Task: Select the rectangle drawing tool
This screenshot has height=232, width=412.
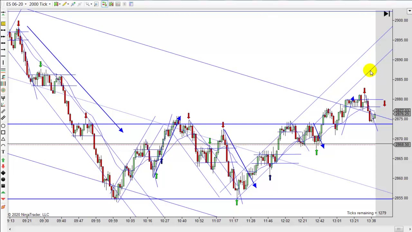Action: 3,132
